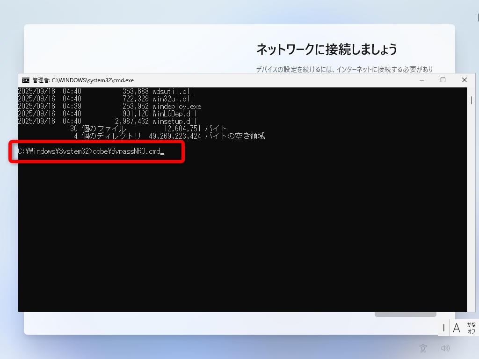Open the accessibility options icon

(423, 348)
